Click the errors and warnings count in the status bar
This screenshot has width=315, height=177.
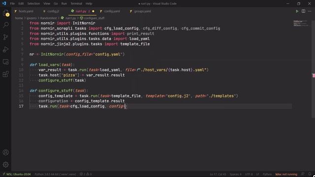click(86, 174)
